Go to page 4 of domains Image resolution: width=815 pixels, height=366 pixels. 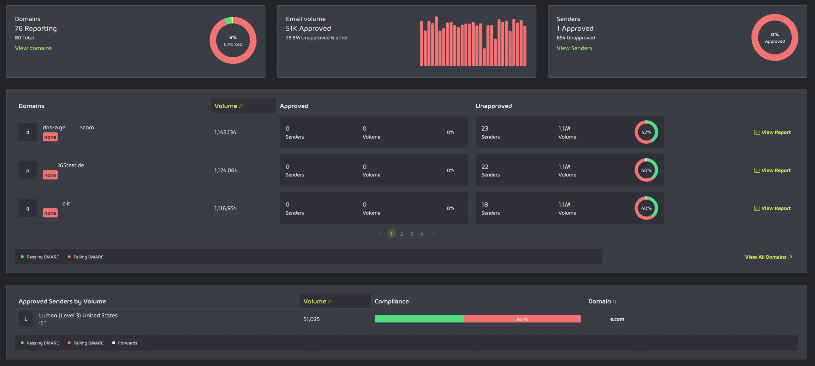point(422,234)
